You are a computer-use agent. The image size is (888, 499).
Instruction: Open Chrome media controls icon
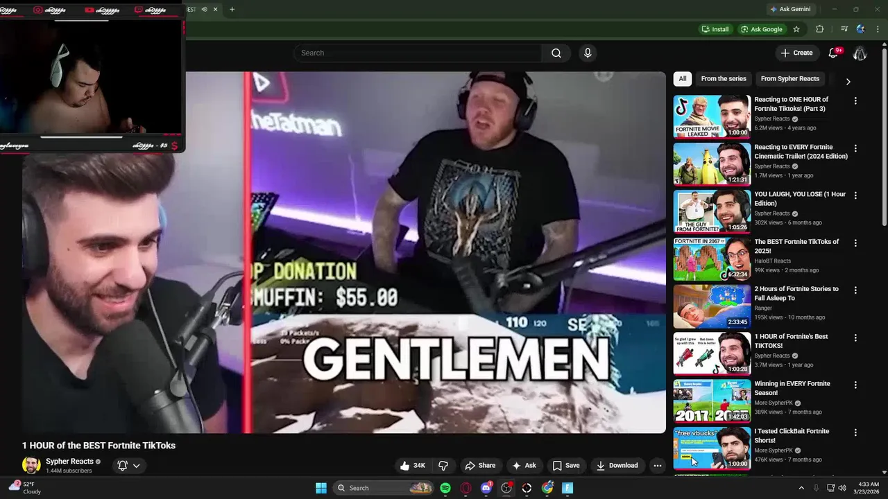coord(844,29)
